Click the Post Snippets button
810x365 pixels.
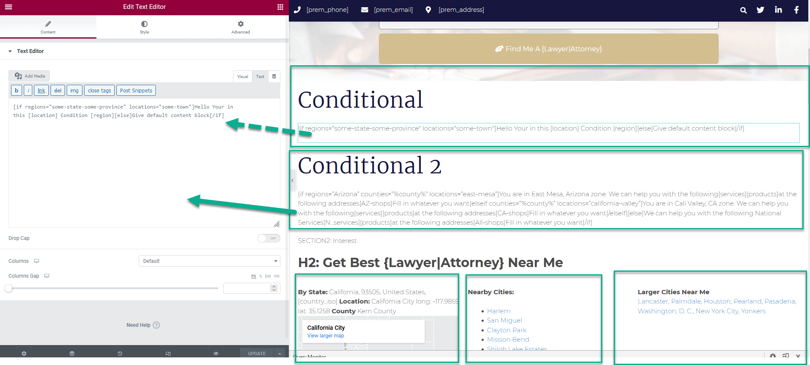click(136, 91)
